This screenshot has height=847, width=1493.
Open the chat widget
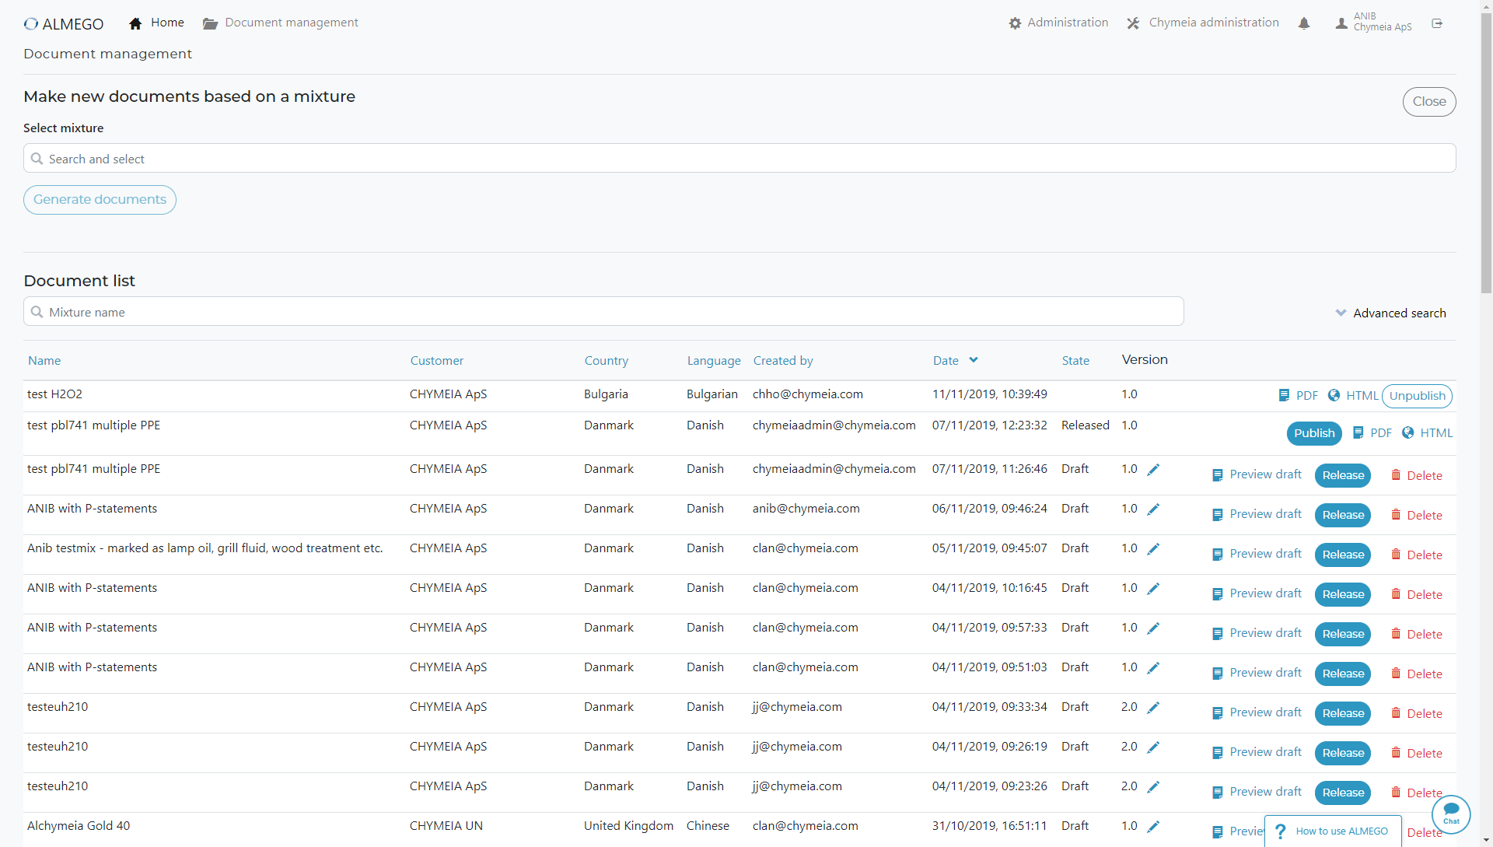coord(1451,814)
